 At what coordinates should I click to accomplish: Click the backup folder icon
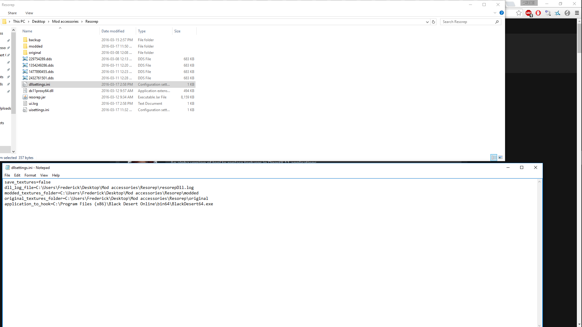(x=25, y=40)
